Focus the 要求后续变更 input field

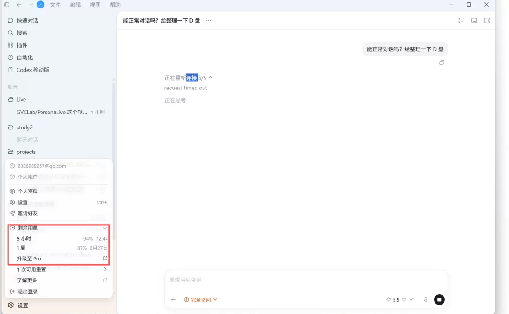click(306, 280)
